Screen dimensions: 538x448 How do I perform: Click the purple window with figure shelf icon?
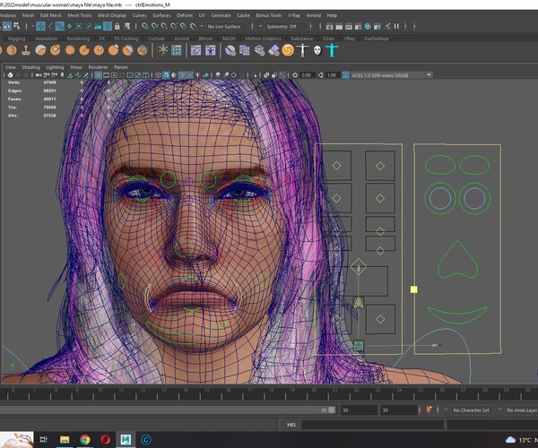click(211, 51)
